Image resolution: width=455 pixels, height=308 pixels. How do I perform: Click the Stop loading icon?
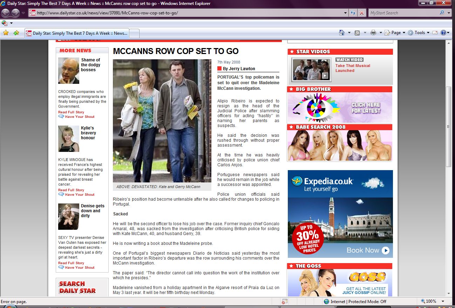point(362,13)
